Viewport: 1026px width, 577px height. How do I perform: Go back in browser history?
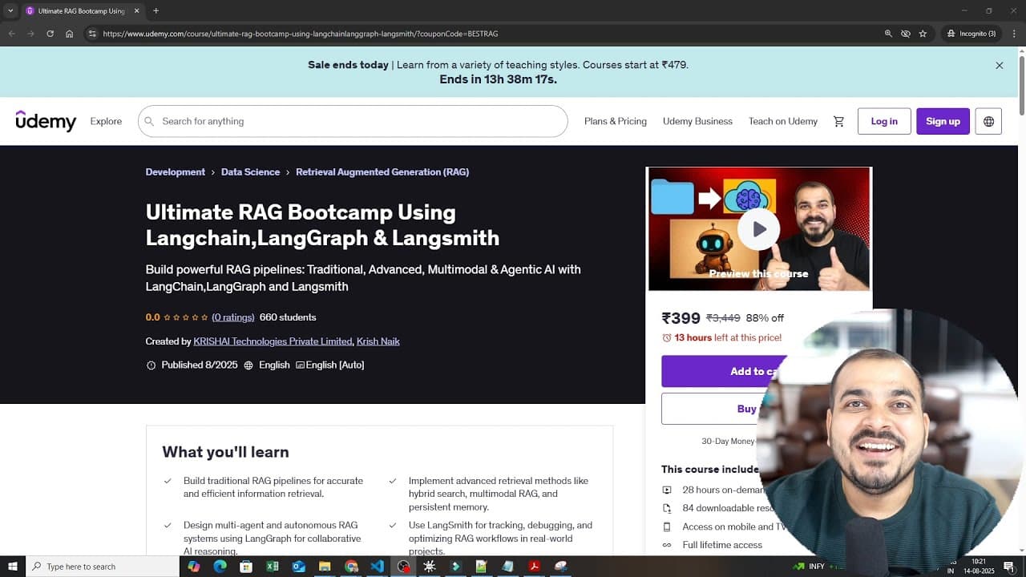(x=11, y=34)
